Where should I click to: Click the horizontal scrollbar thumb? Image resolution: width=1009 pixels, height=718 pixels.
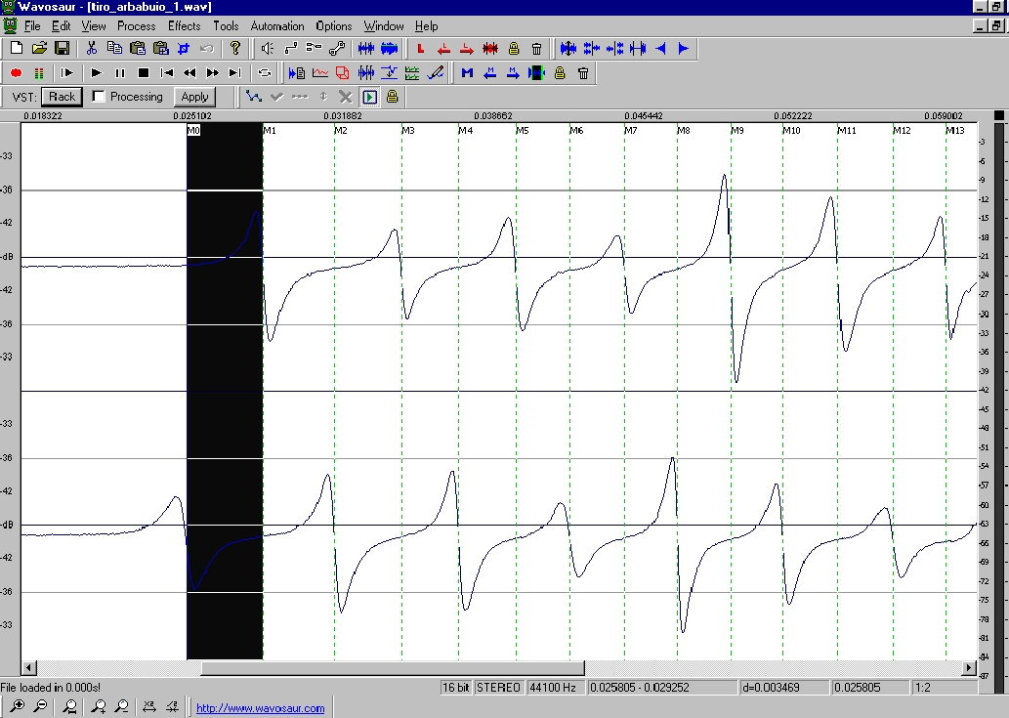(x=393, y=668)
